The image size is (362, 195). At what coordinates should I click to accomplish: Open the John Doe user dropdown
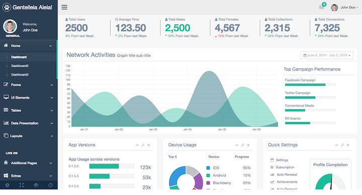tap(345, 8)
